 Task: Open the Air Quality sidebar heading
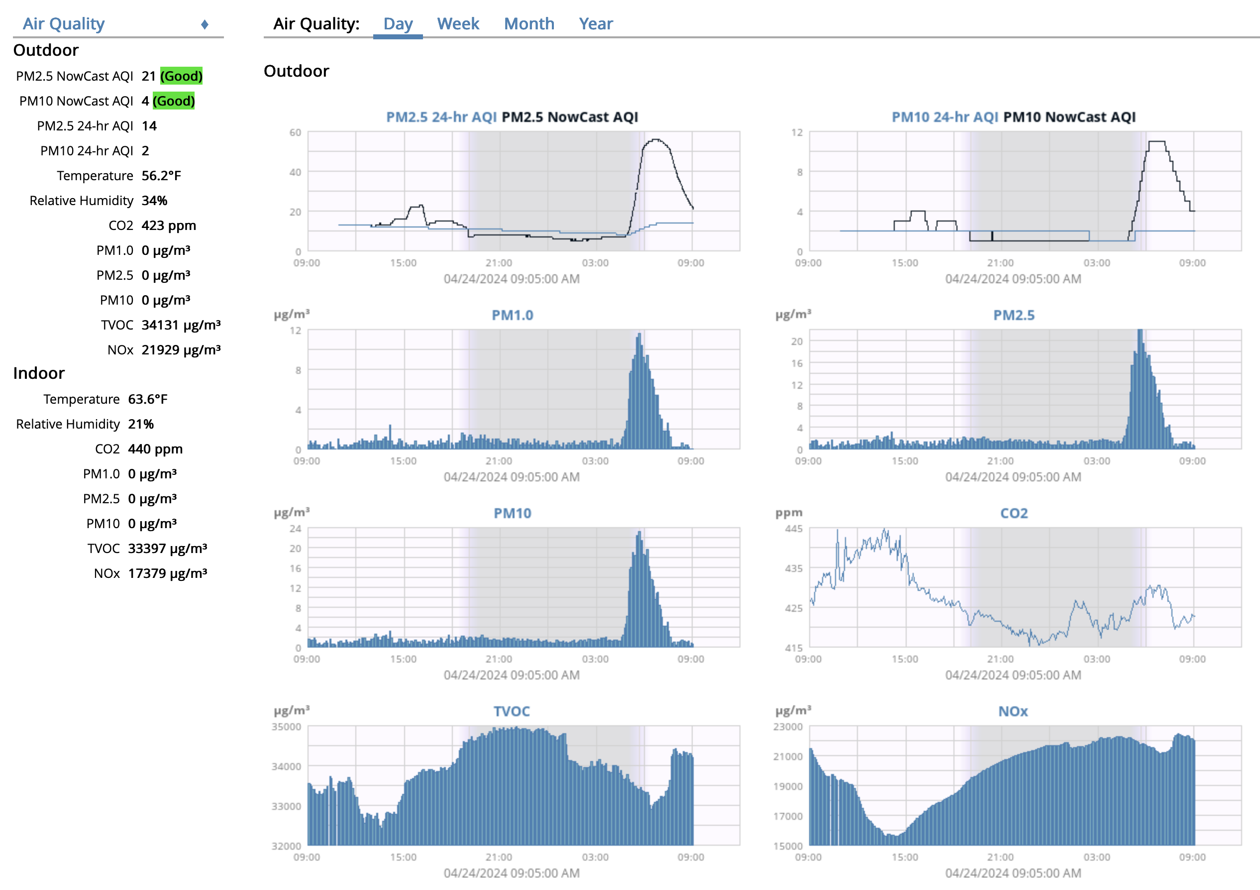(64, 23)
